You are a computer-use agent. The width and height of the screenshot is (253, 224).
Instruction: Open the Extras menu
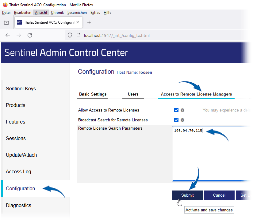tap(95, 13)
